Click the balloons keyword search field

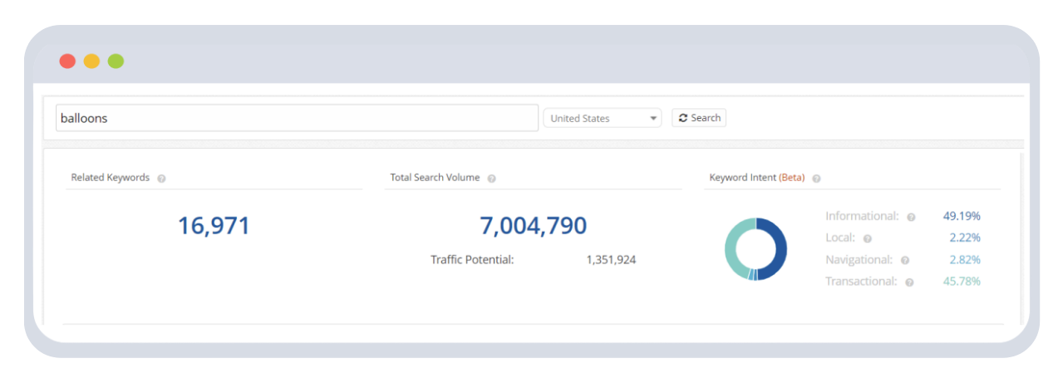[297, 118]
